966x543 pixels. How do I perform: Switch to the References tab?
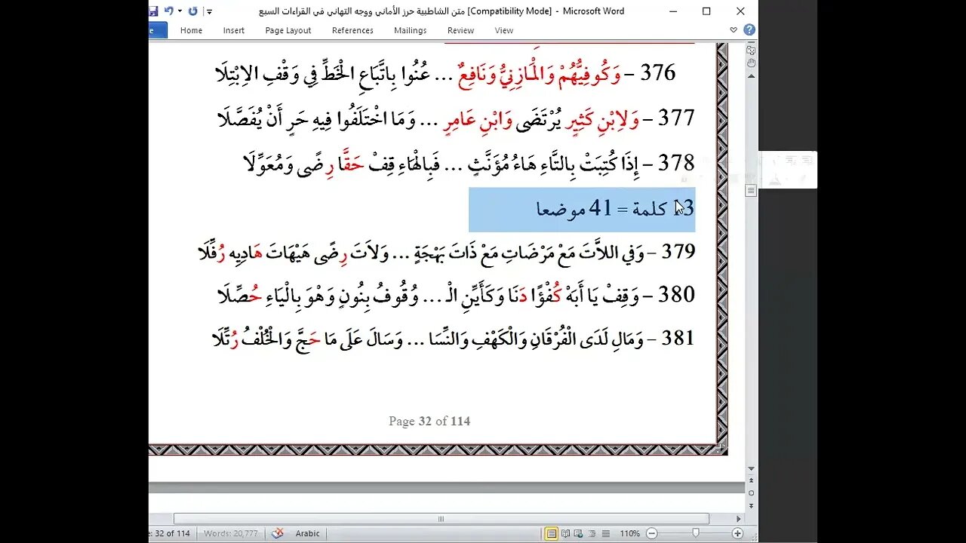[x=352, y=30]
